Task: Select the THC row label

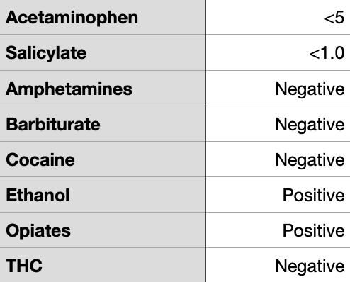Action: click(24, 266)
